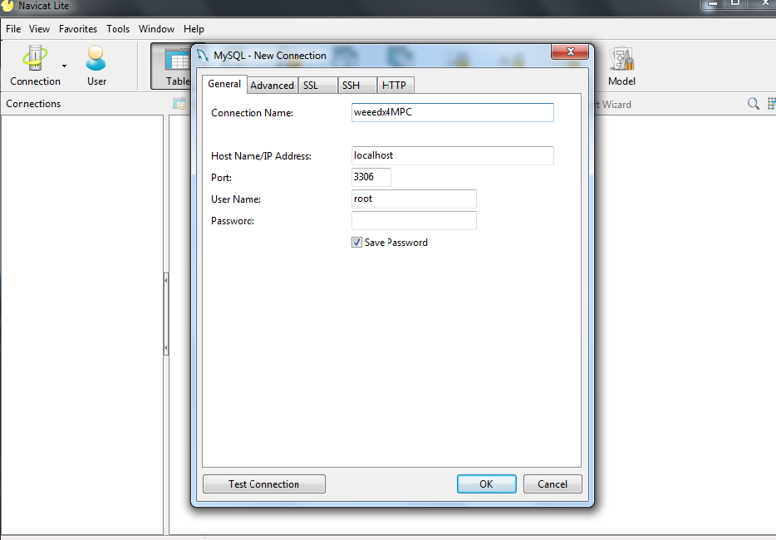The width and height of the screenshot is (776, 540).
Task: Switch to the Advanced tab
Action: 273,85
